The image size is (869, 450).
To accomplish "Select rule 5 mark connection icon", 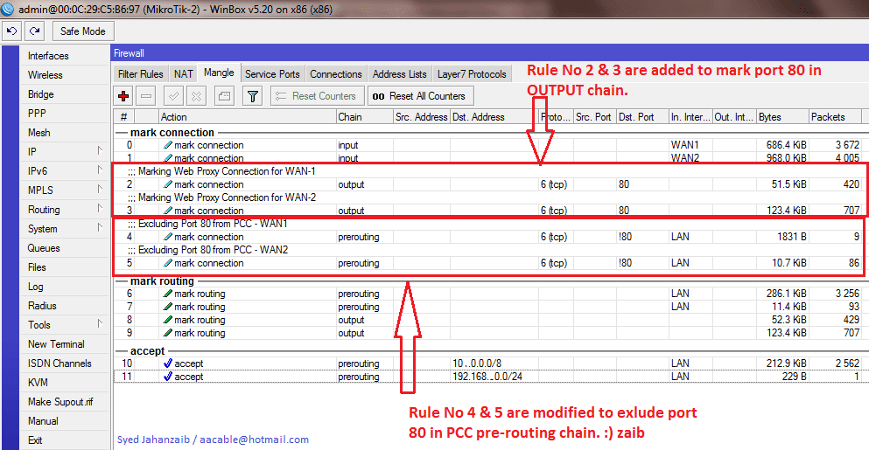I will [x=167, y=263].
